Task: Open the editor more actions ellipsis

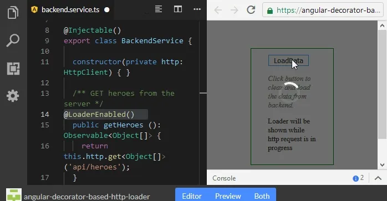Action: tap(197, 9)
